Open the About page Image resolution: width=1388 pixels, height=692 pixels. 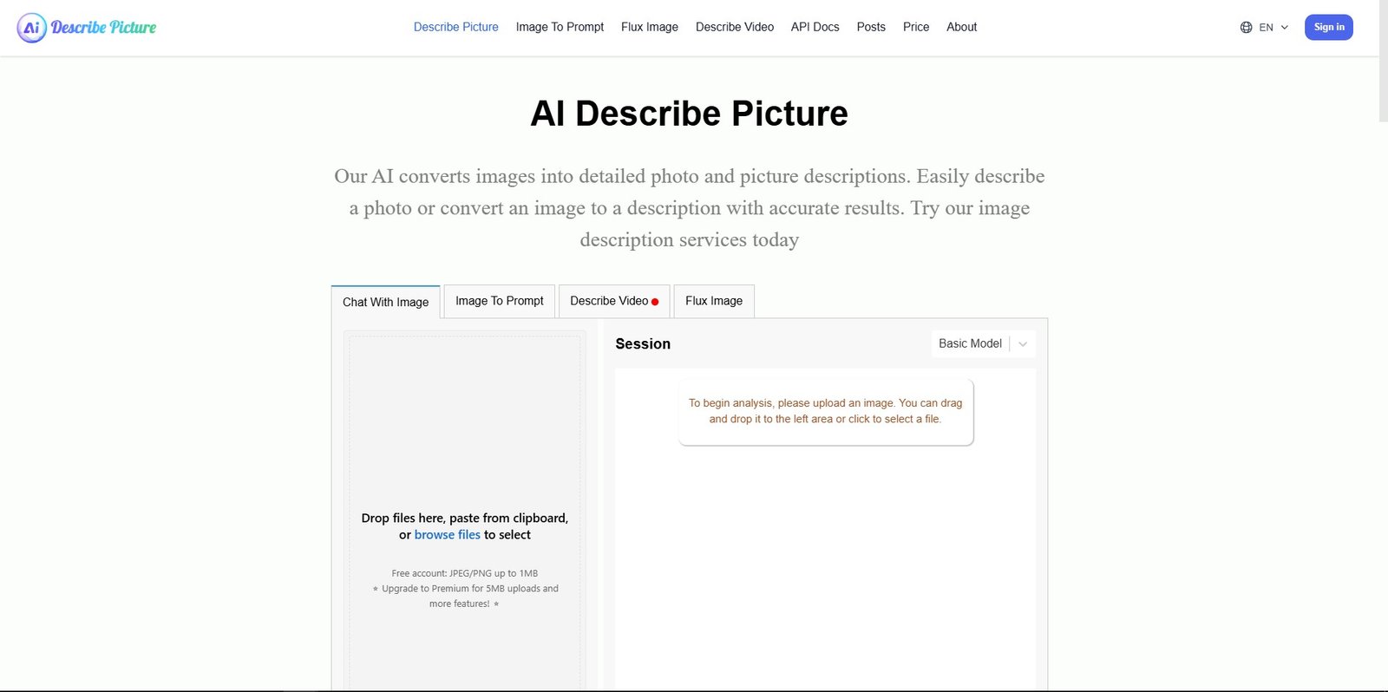(x=961, y=27)
